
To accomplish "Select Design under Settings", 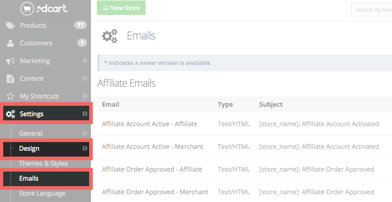I will [29, 148].
